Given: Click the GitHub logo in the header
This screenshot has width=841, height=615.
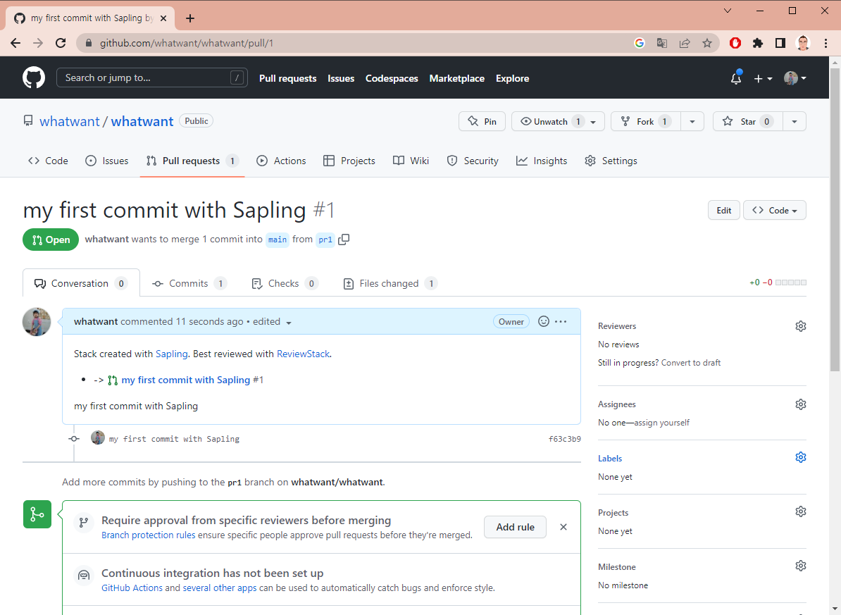Looking at the screenshot, I should (x=34, y=77).
